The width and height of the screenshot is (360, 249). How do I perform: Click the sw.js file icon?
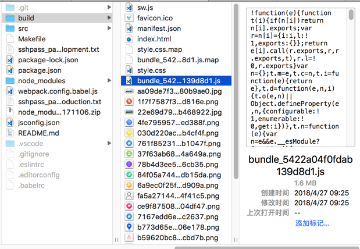(x=129, y=8)
